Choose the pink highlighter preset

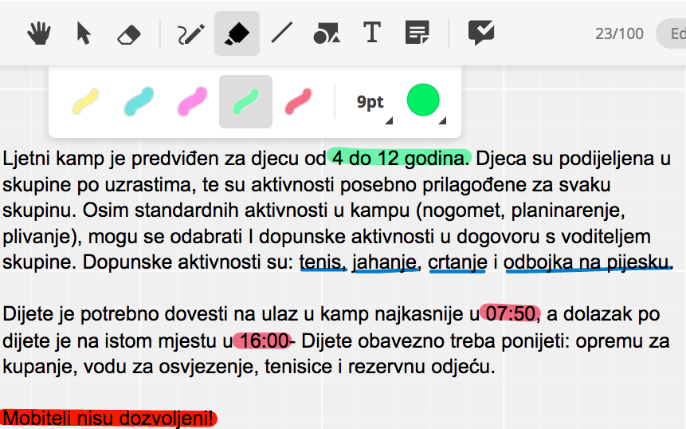(x=192, y=102)
